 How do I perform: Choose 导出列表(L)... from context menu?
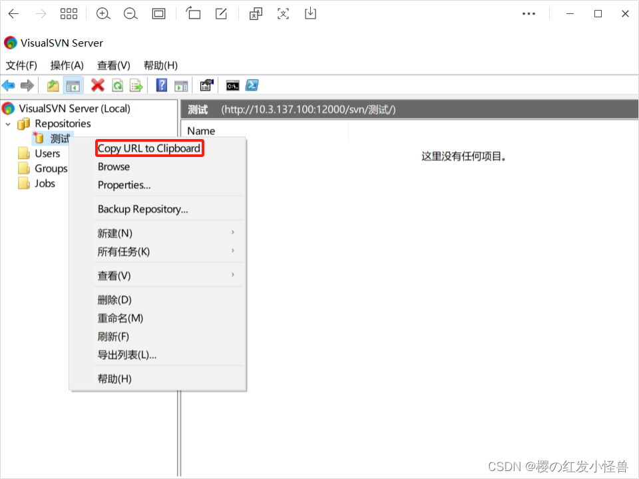(126, 355)
